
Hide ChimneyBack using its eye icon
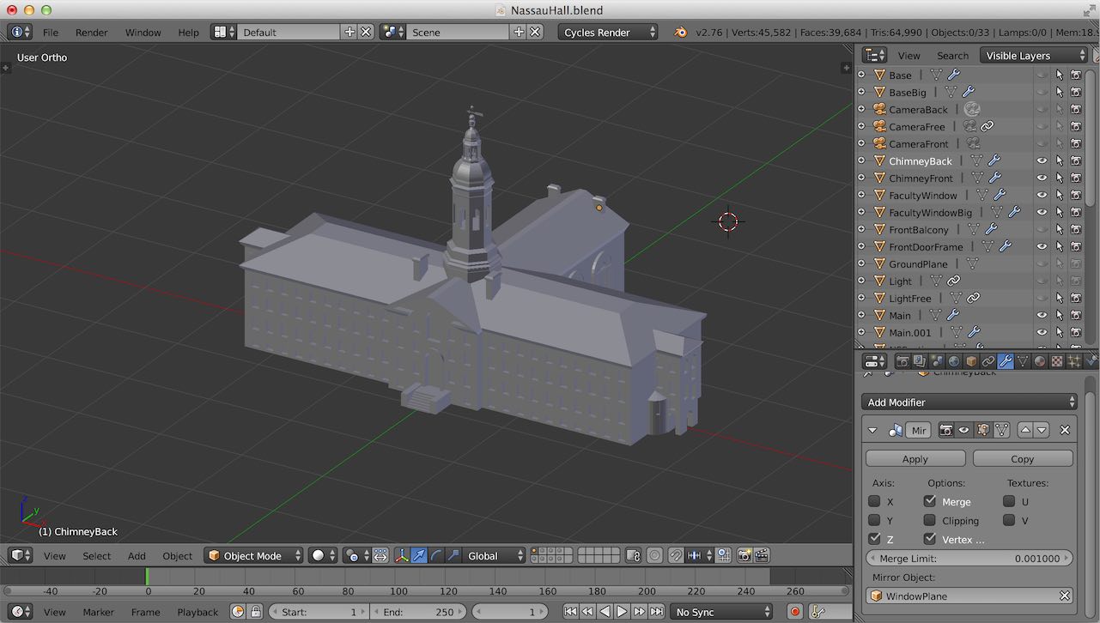1042,160
